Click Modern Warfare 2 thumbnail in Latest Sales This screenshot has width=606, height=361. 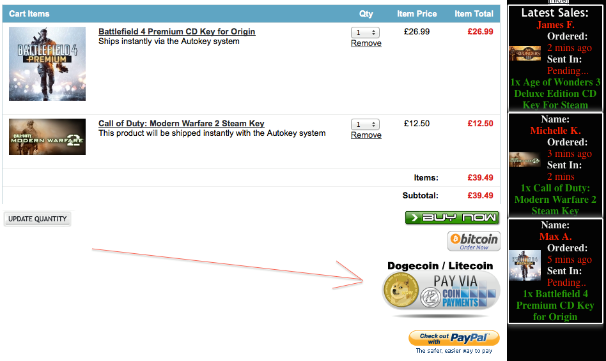pos(524,159)
